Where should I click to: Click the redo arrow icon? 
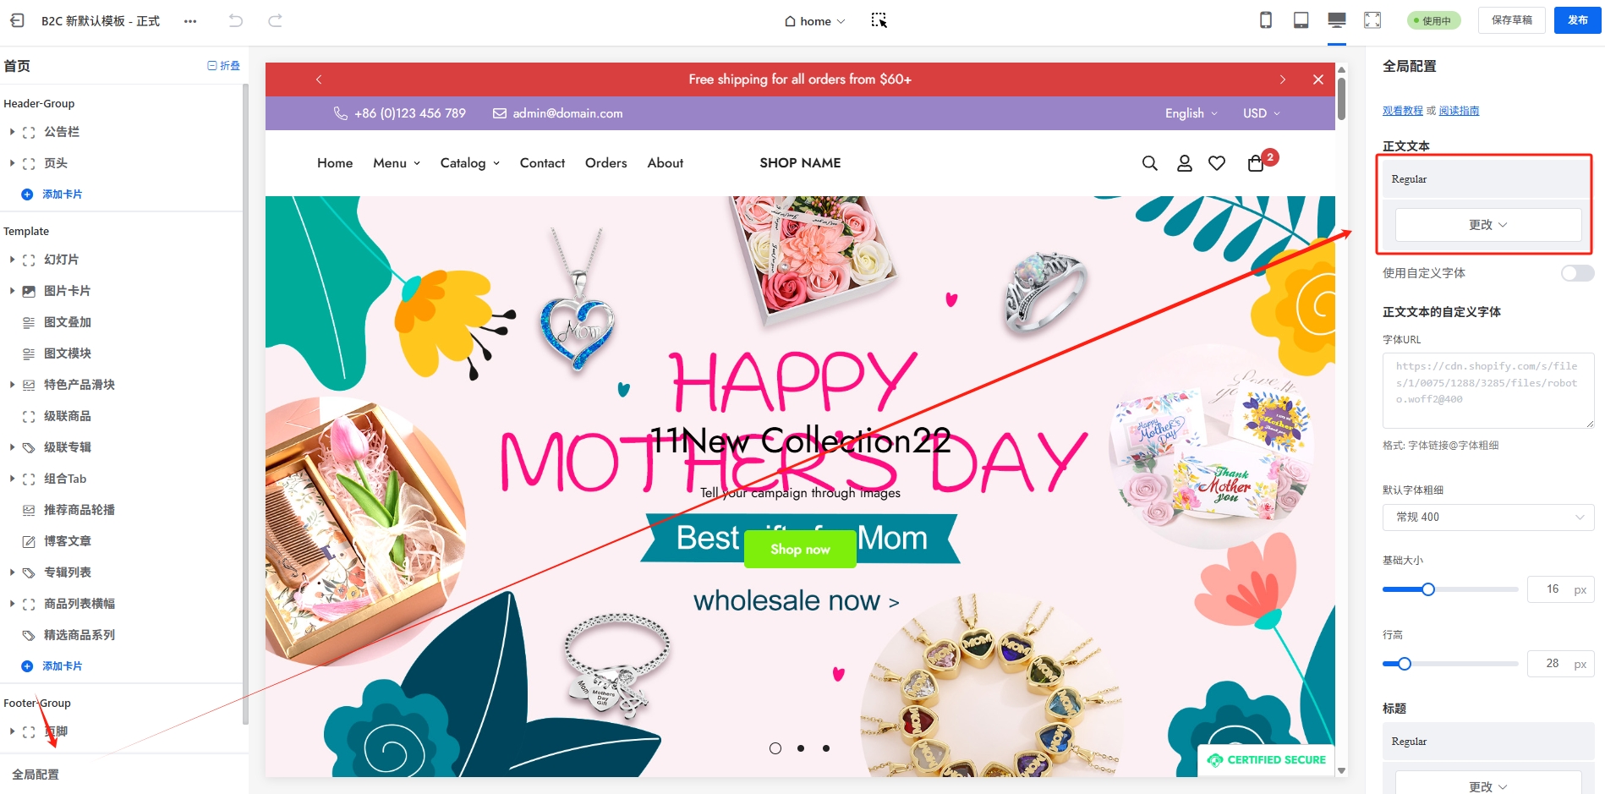275,20
